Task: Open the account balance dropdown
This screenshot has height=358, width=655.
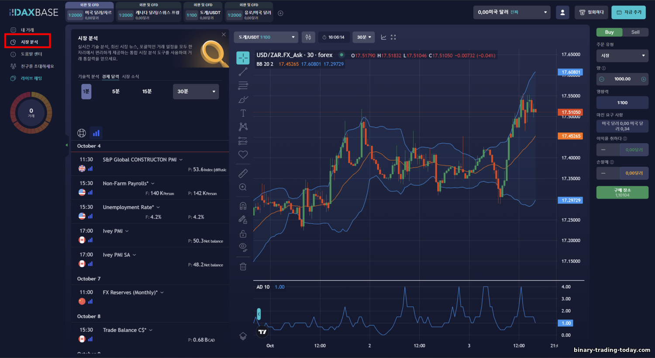Action: 512,12
